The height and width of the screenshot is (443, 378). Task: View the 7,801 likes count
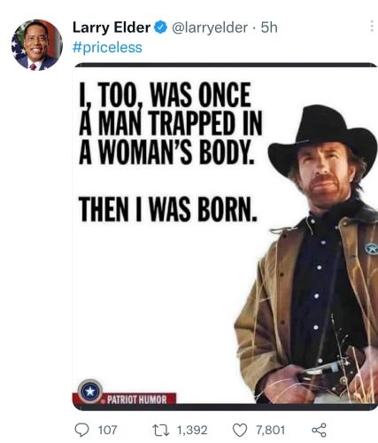270,430
